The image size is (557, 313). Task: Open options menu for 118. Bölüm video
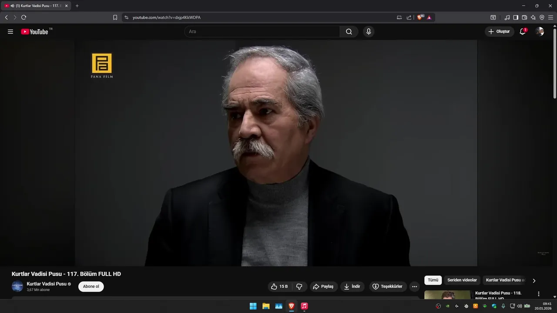(x=539, y=294)
